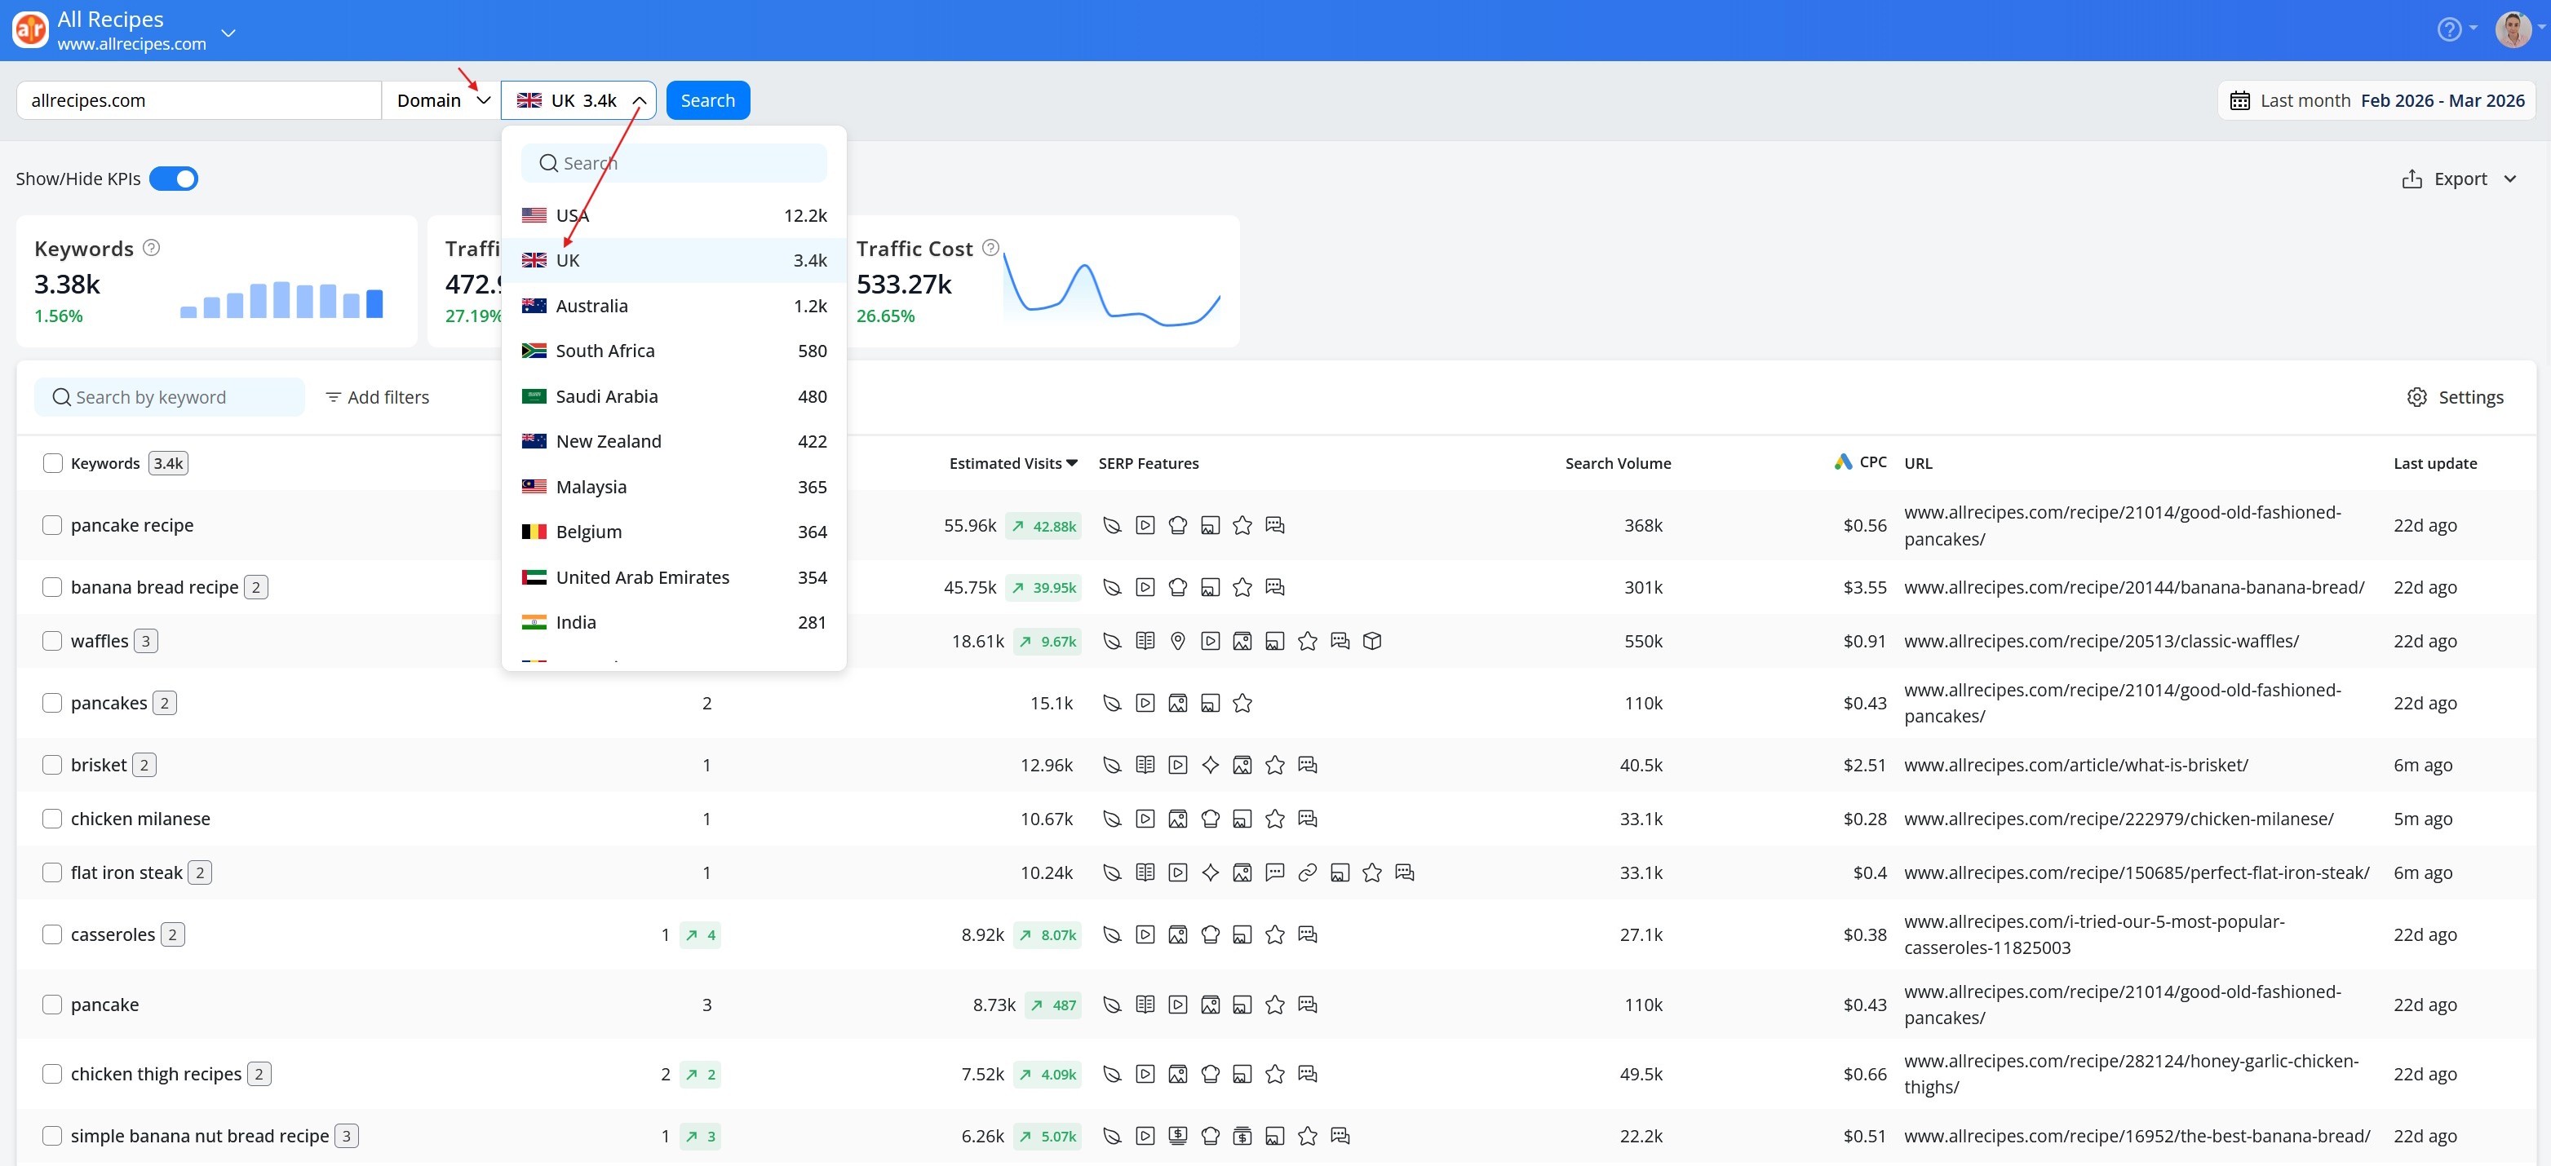Click the allrecipes.com domain input field
Viewport: 2551px width, 1166px height.
[x=199, y=100]
